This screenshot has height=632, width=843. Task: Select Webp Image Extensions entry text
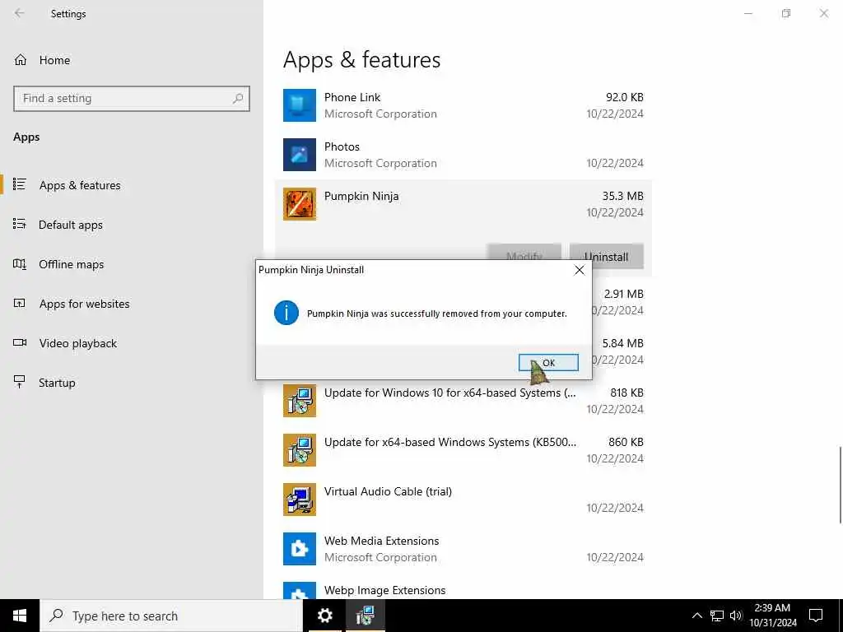click(x=385, y=591)
